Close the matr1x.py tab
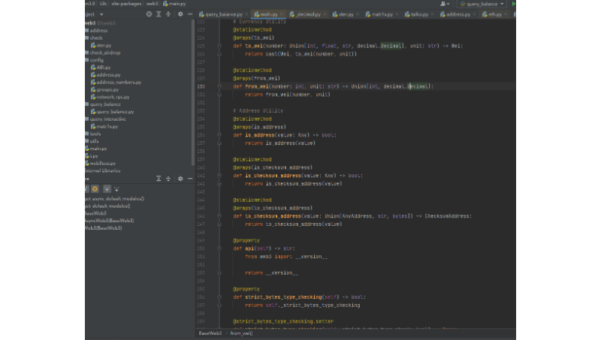 pyautogui.click(x=397, y=14)
